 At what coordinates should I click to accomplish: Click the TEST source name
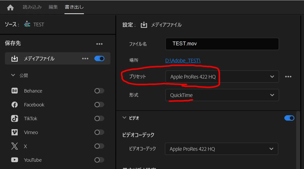[x=39, y=25]
